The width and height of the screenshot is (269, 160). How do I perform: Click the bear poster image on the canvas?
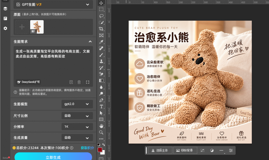click(x=190, y=82)
